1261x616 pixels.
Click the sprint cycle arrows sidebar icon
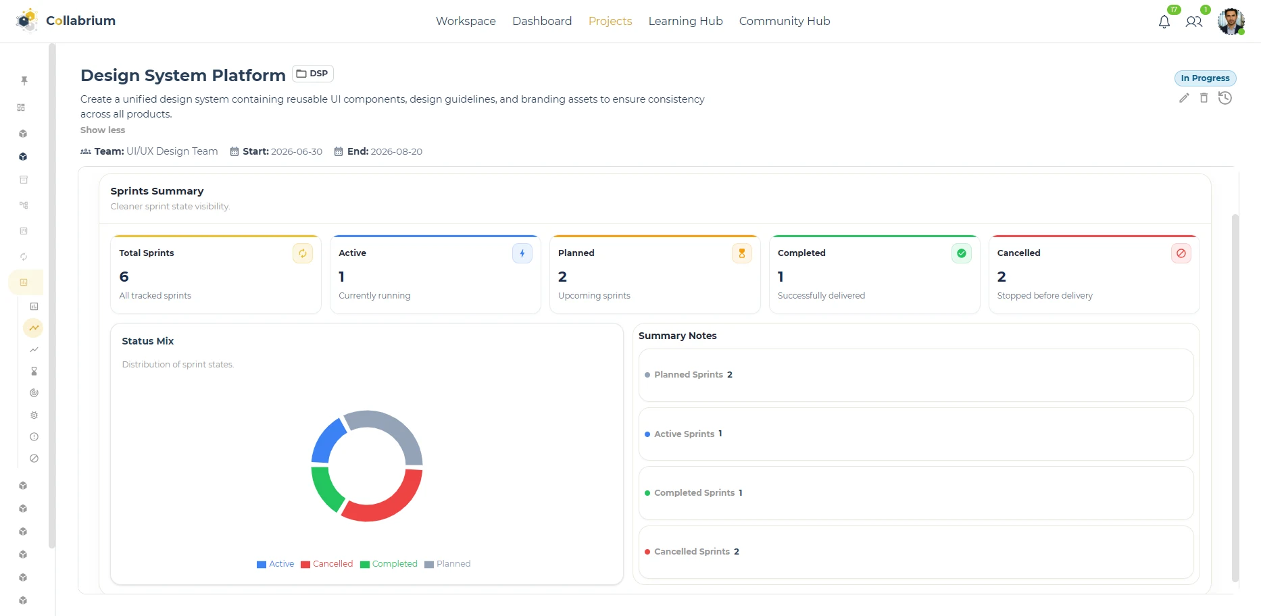tap(24, 257)
